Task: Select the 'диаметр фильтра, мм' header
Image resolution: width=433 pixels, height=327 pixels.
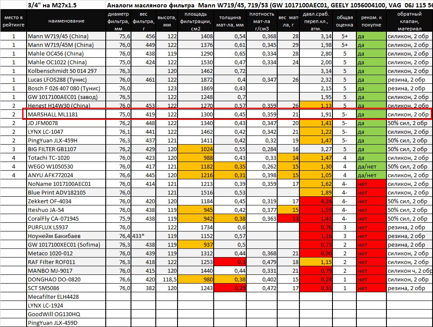Action: [118, 21]
